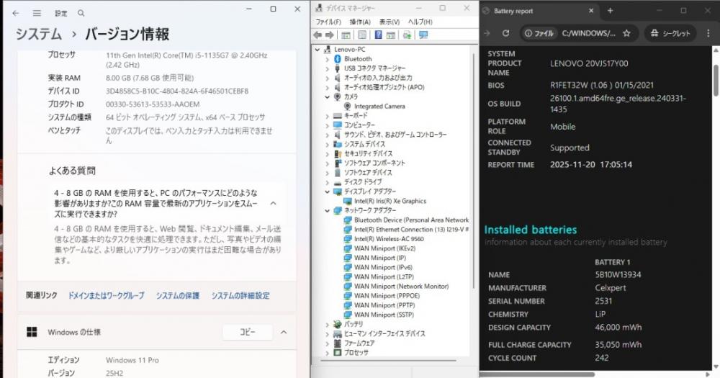Collapse the ディスプレイ アダプター category

point(327,191)
